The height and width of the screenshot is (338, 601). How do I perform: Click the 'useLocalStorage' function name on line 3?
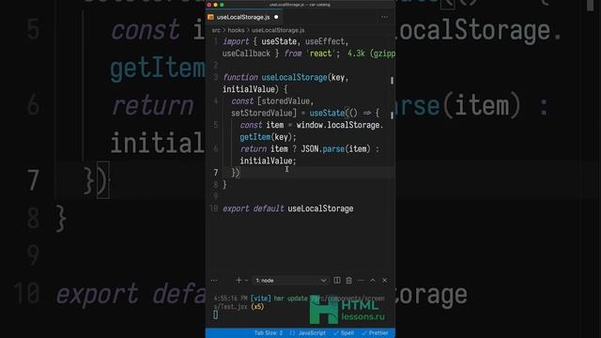coord(294,77)
